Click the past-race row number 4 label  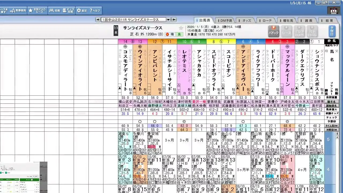[x=328, y=169]
